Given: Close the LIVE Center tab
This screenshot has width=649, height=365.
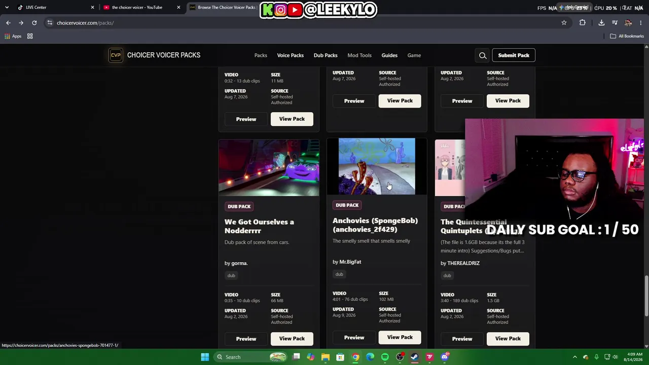Looking at the screenshot, I should 92,7.
